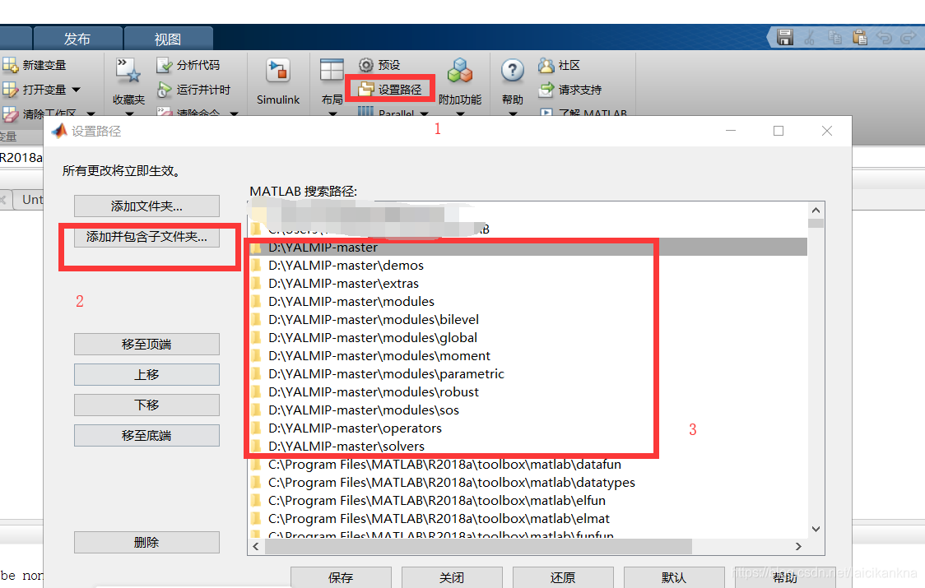The image size is (925, 588).
Task: Click the Revert (还原) button
Action: pyautogui.click(x=563, y=577)
